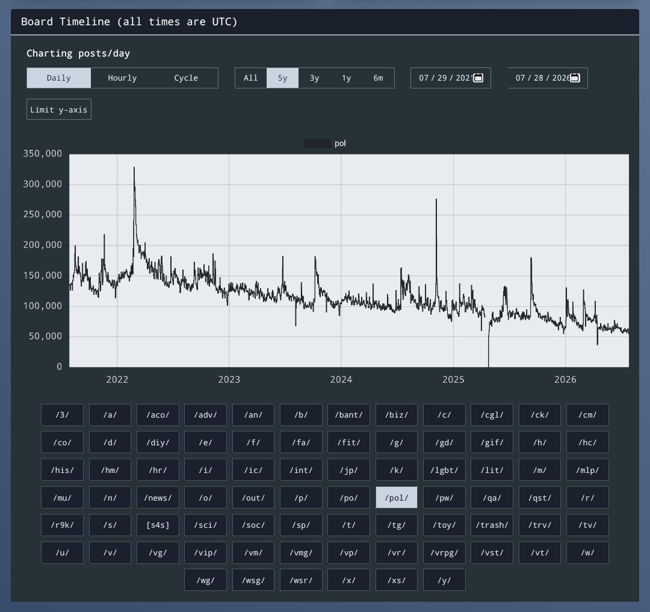Image resolution: width=650 pixels, height=612 pixels.
Task: Select the 3y time range
Action: 314,78
